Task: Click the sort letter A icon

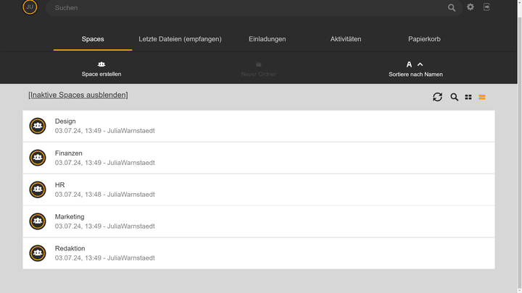Action: pyautogui.click(x=409, y=64)
